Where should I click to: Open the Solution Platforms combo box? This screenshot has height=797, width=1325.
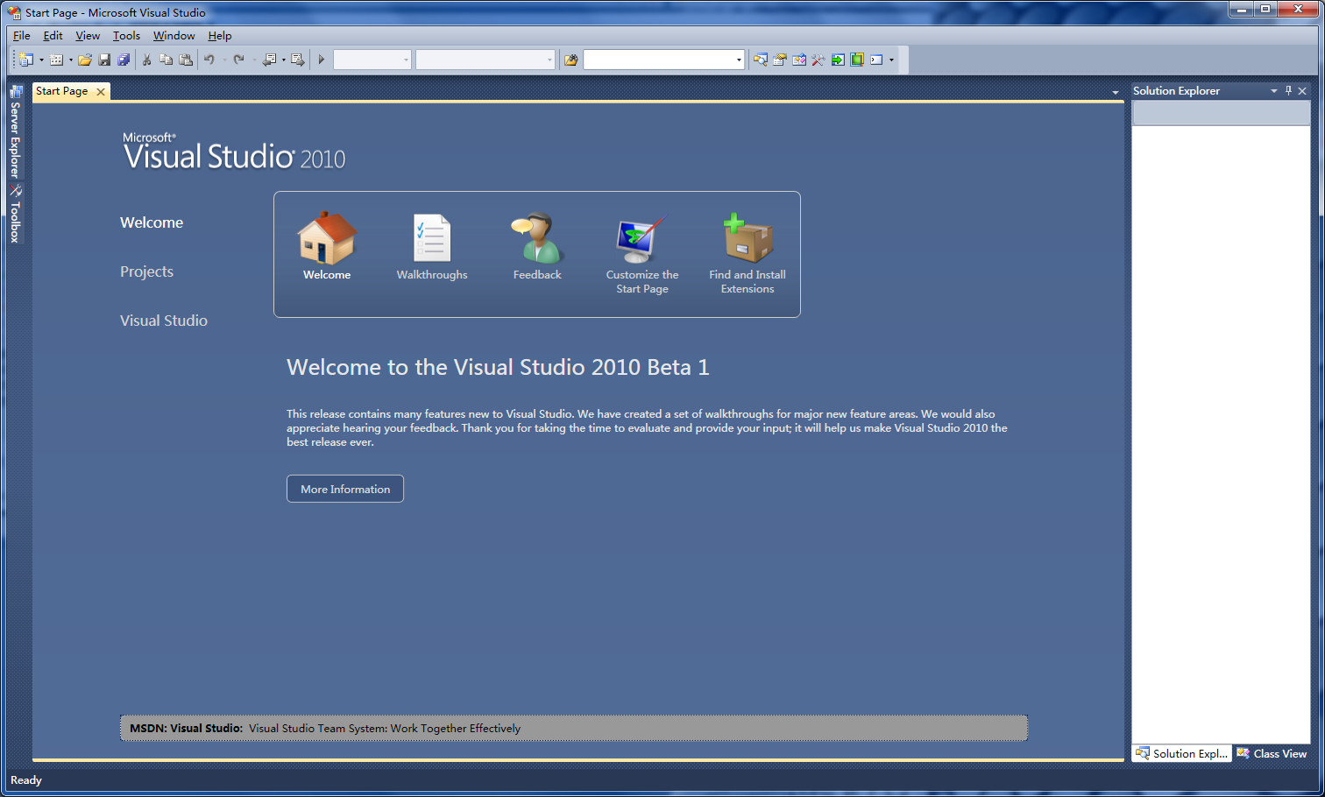click(485, 60)
